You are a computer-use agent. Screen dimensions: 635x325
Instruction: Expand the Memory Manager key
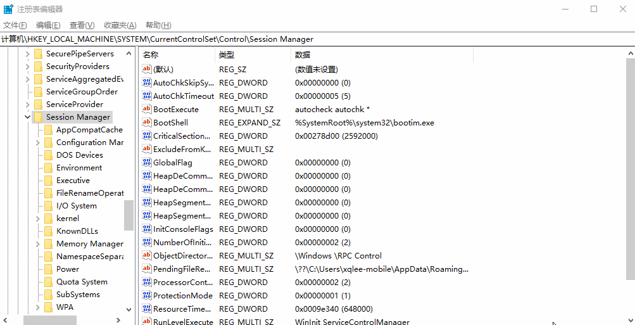click(x=37, y=244)
